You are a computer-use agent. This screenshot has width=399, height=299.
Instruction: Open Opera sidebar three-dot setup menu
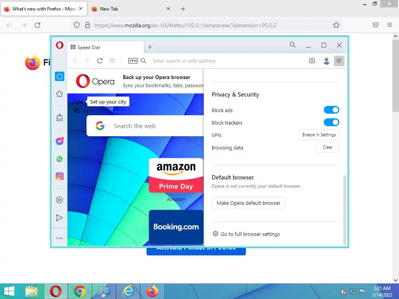coord(60,238)
